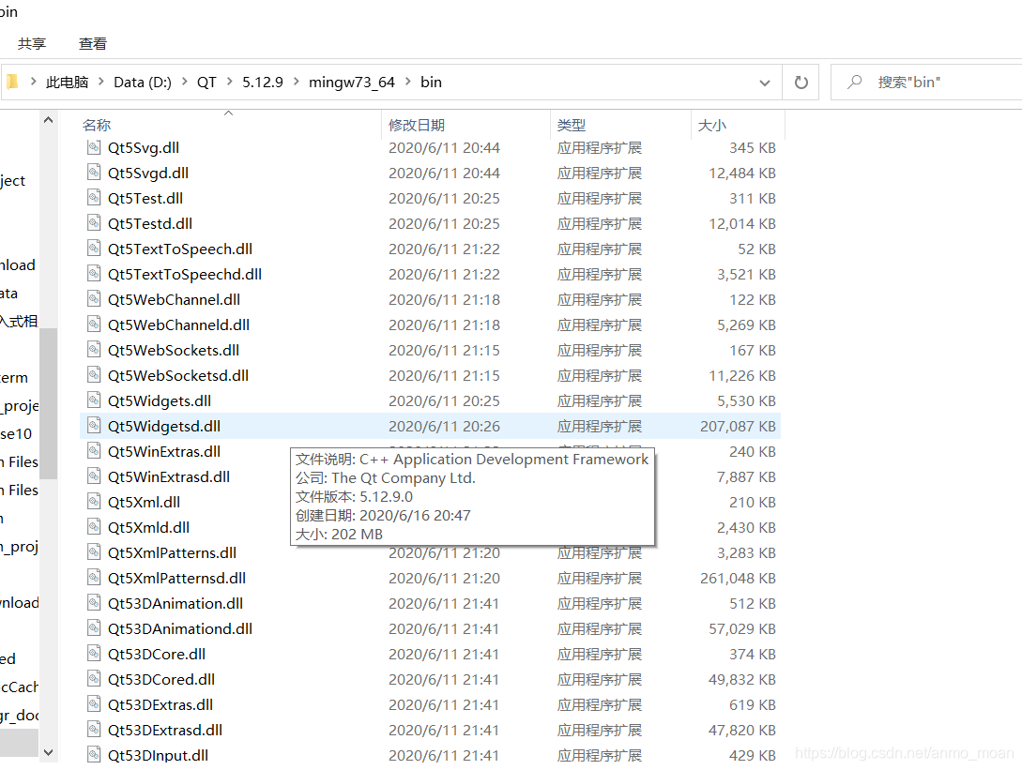The width and height of the screenshot is (1022, 770).
Task: Click the Qt5Test.dll file icon
Action: pyautogui.click(x=94, y=198)
